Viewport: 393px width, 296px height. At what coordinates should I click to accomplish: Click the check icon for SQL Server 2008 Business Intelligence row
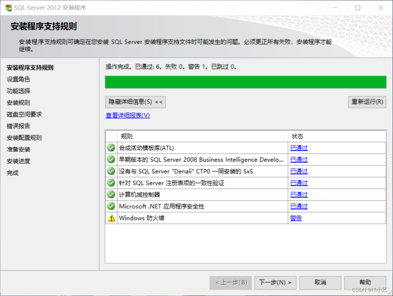tap(111, 159)
